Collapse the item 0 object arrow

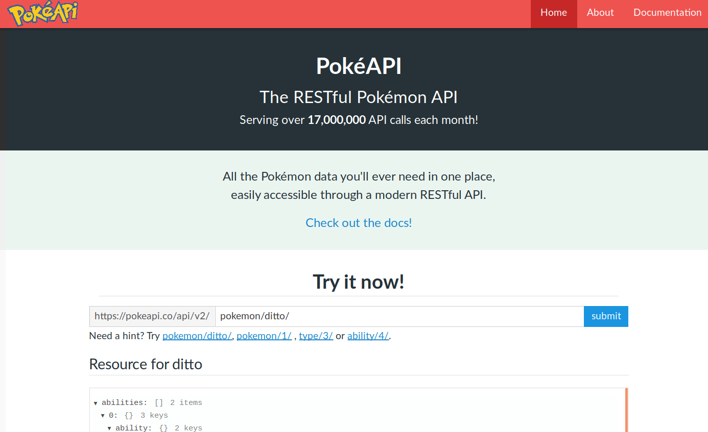point(103,416)
